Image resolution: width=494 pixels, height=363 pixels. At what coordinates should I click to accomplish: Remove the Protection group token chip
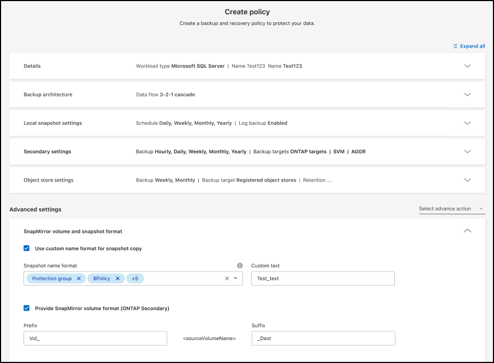(x=78, y=278)
